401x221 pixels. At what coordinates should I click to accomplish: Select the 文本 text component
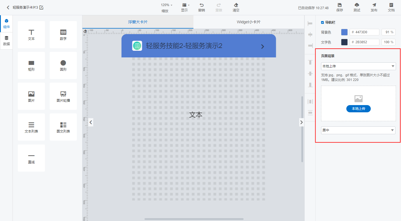31,35
